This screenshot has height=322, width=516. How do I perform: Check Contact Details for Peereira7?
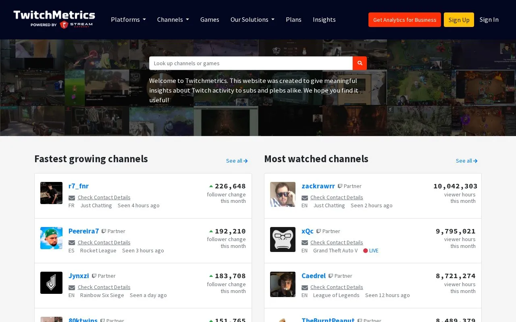[x=104, y=242]
